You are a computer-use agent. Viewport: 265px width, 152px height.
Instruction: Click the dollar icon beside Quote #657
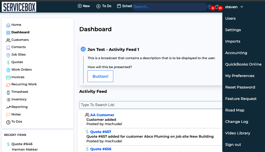click(x=87, y=132)
